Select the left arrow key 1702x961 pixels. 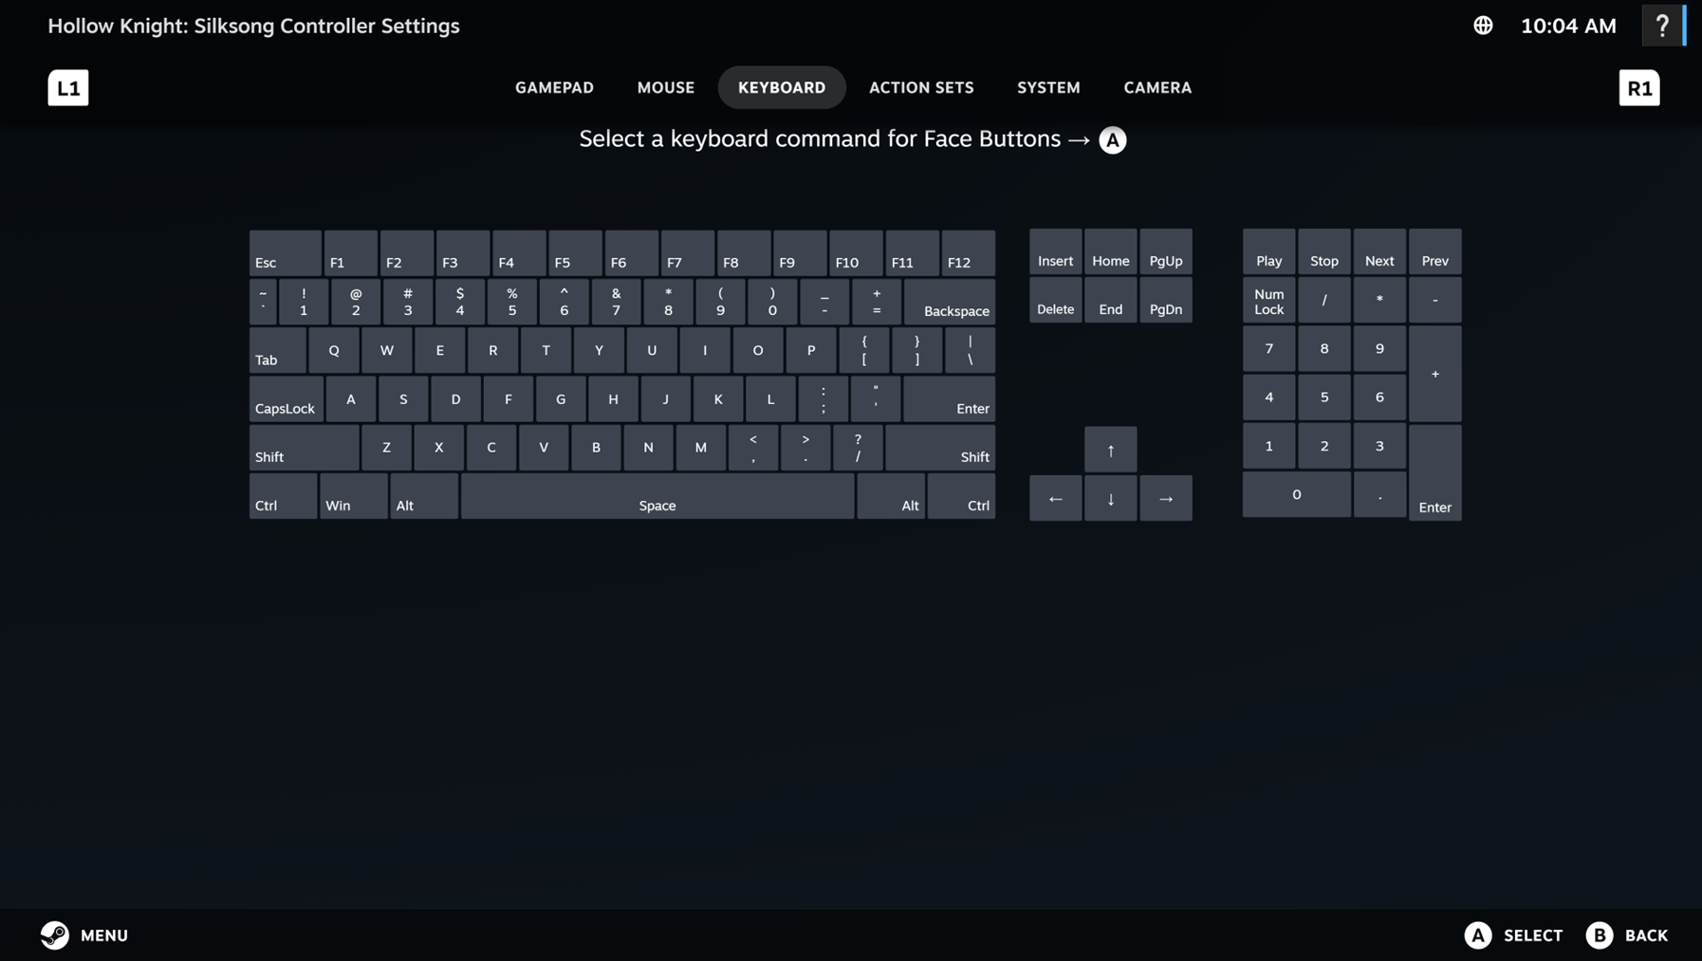[1056, 498]
